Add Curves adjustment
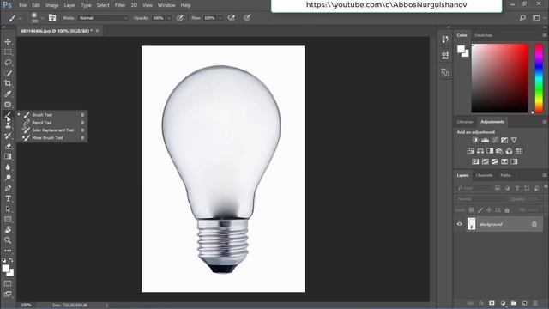 pyautogui.click(x=495, y=140)
